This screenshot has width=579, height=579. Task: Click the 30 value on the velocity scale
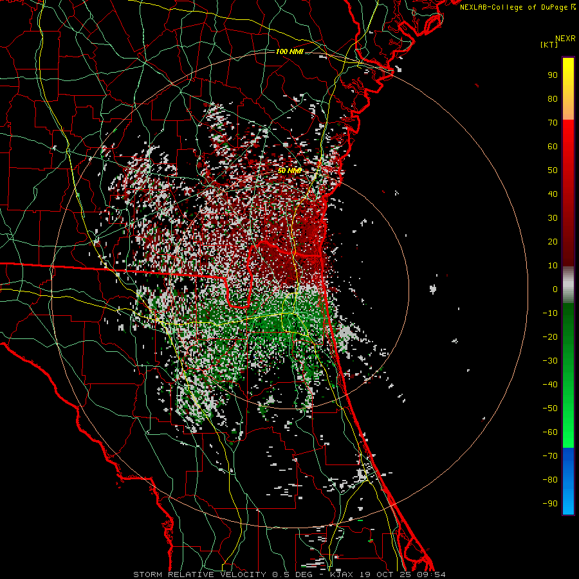[x=553, y=218]
